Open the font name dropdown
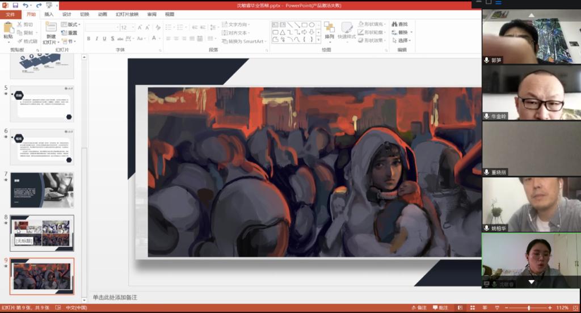This screenshot has height=313, width=581. 117,27
